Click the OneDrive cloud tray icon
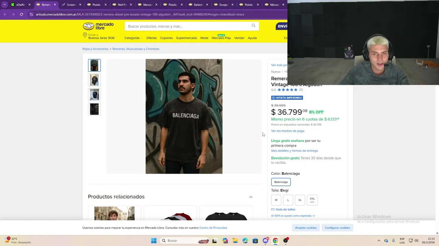 point(386,241)
